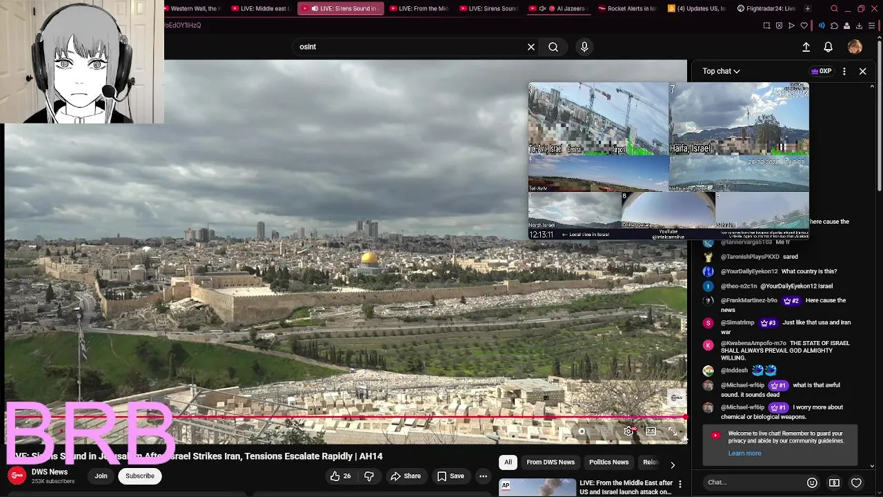
Task: Open browser profile person icon
Action: tap(846, 26)
